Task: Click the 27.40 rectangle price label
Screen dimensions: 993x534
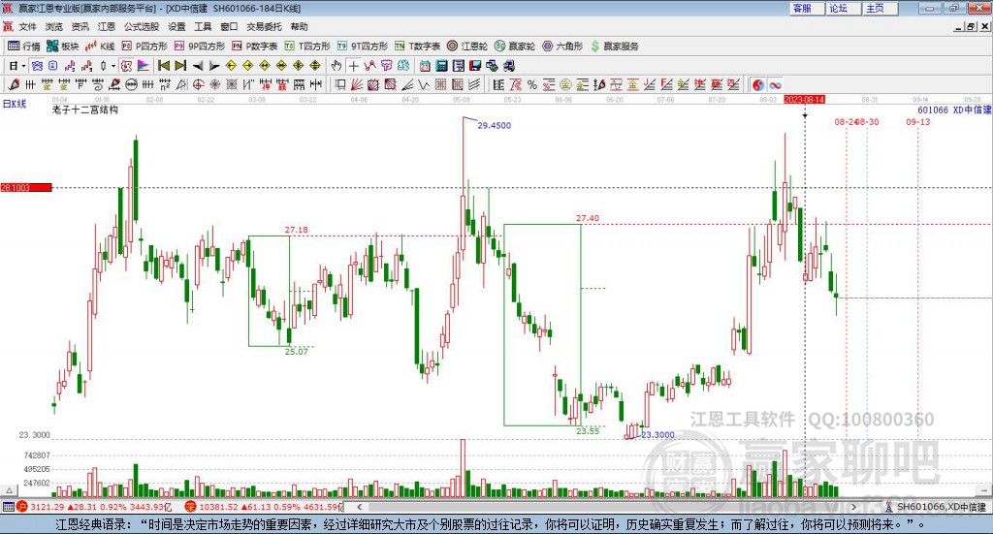Action: click(588, 218)
